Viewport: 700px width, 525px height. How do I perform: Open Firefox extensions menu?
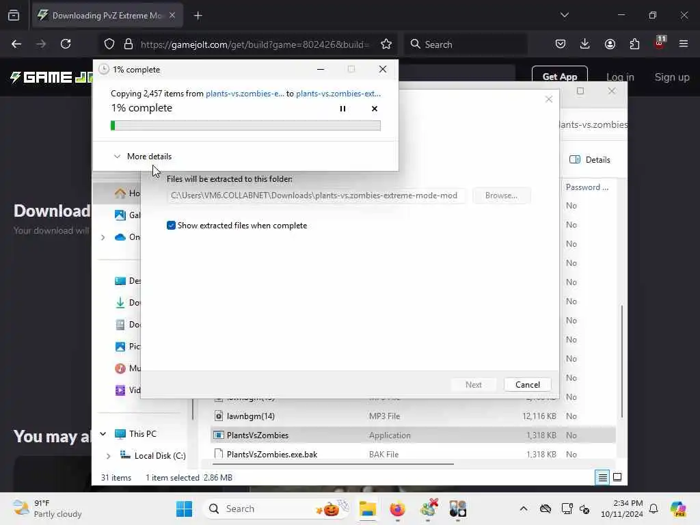point(634,44)
